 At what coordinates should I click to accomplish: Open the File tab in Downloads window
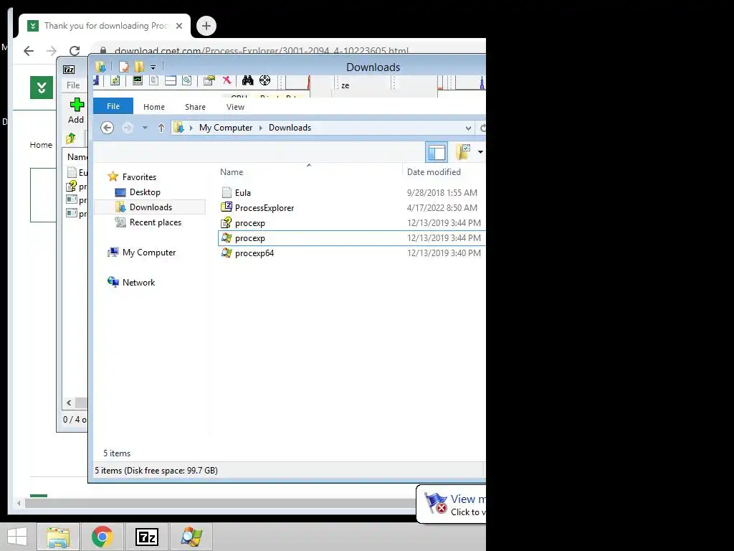113,106
